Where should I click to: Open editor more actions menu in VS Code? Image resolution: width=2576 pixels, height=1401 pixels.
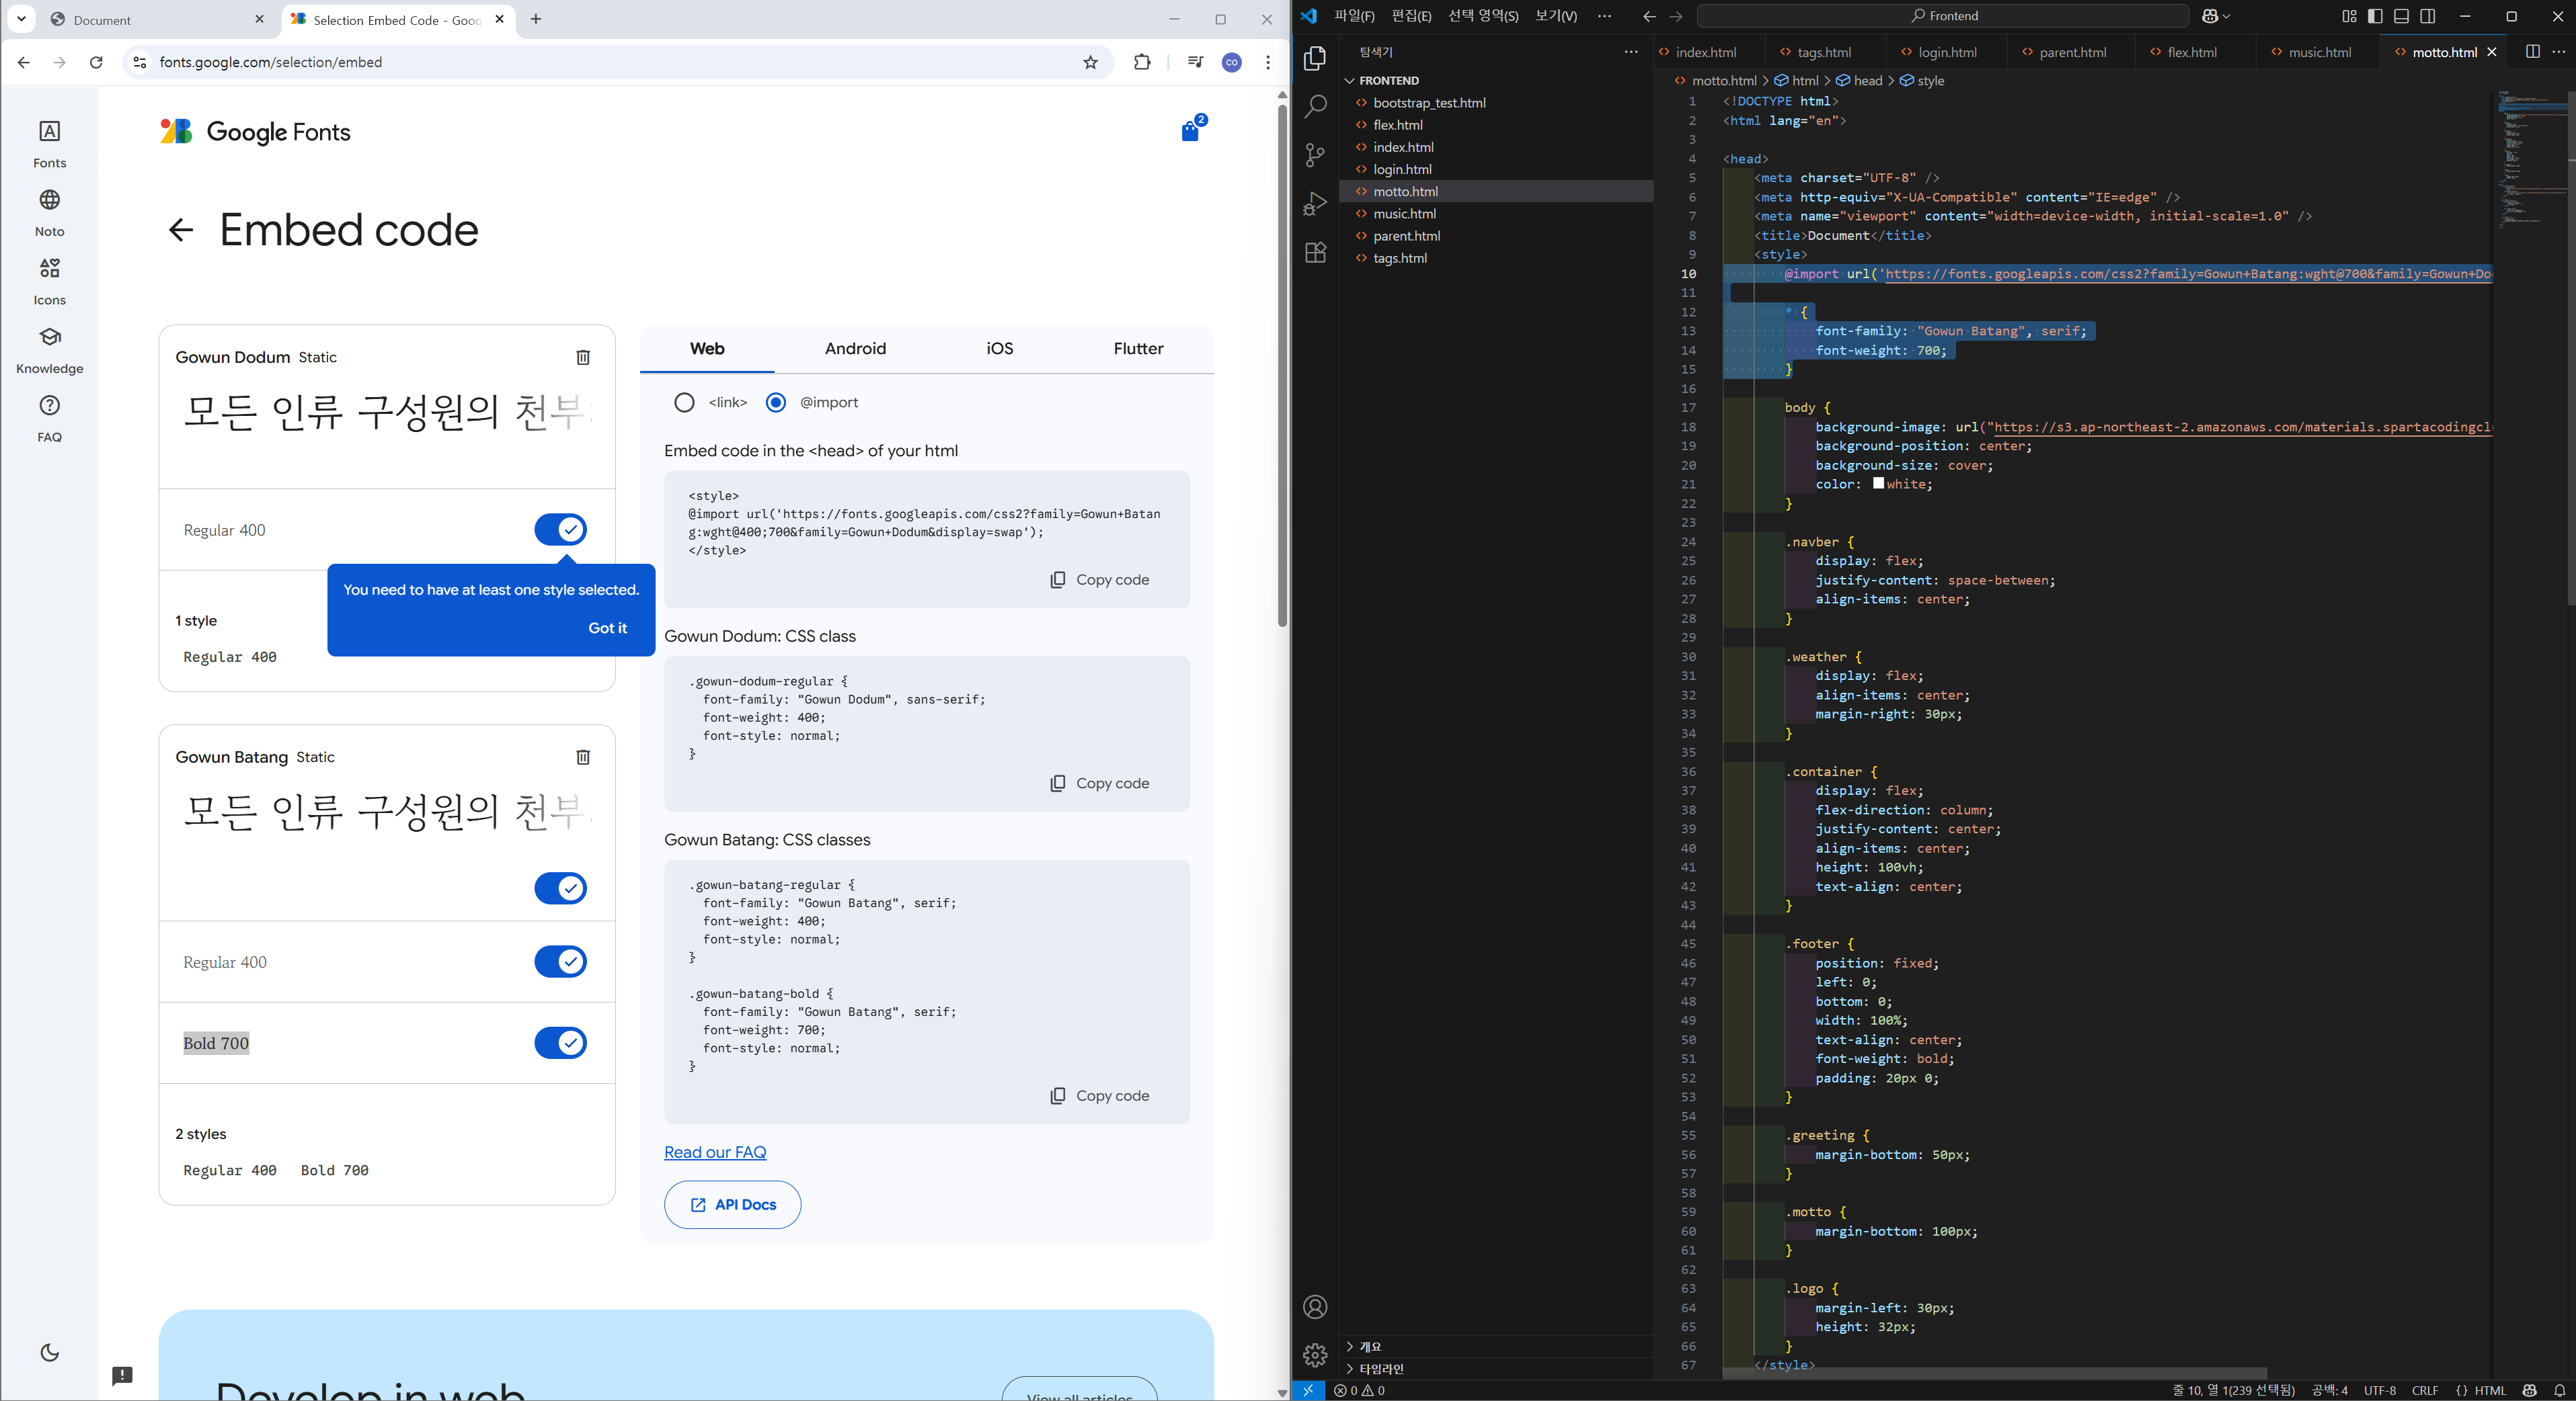pos(2559,52)
